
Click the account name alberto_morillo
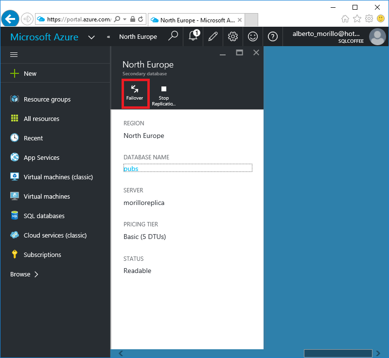coord(326,34)
